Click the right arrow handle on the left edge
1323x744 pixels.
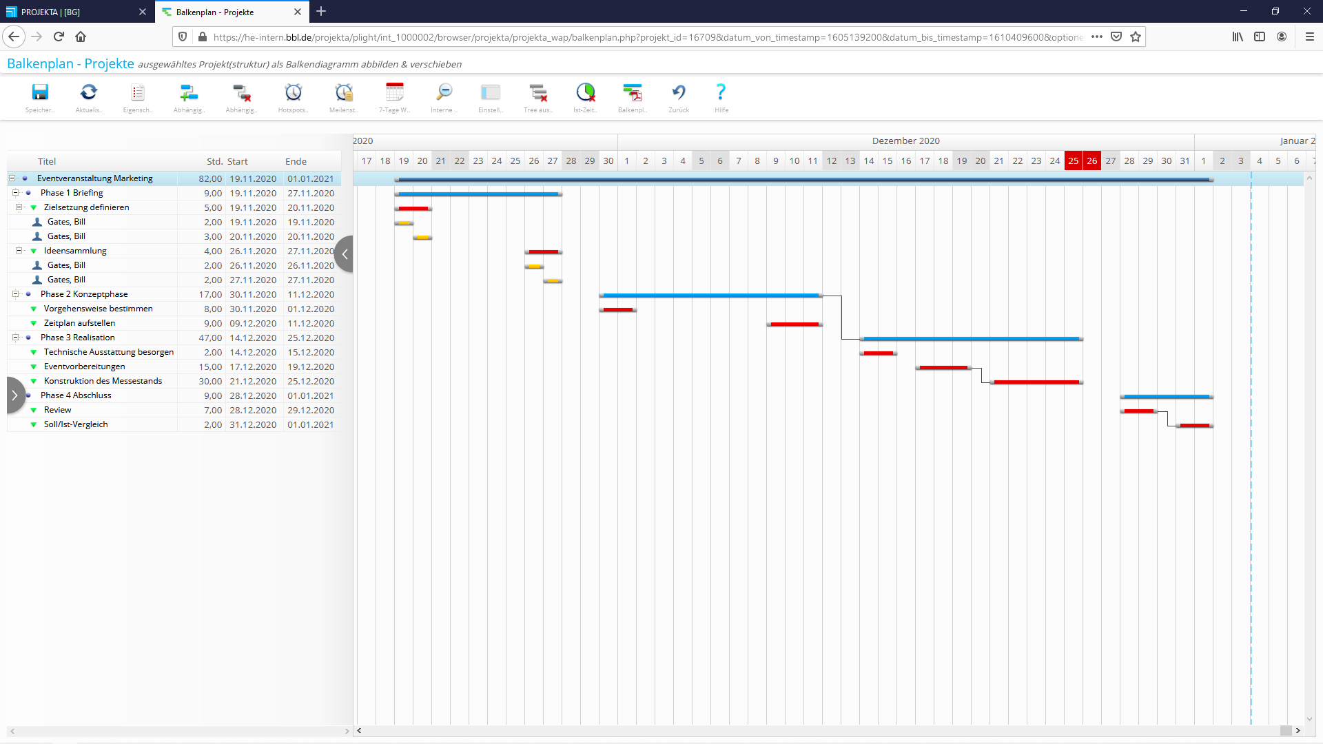14,395
